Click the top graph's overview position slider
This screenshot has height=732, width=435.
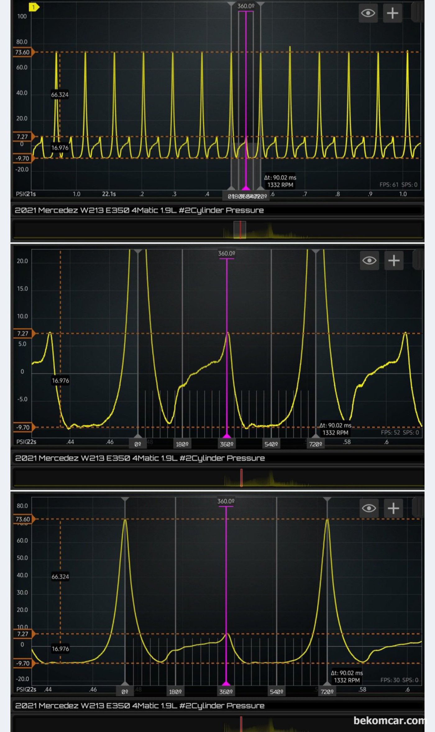click(240, 230)
